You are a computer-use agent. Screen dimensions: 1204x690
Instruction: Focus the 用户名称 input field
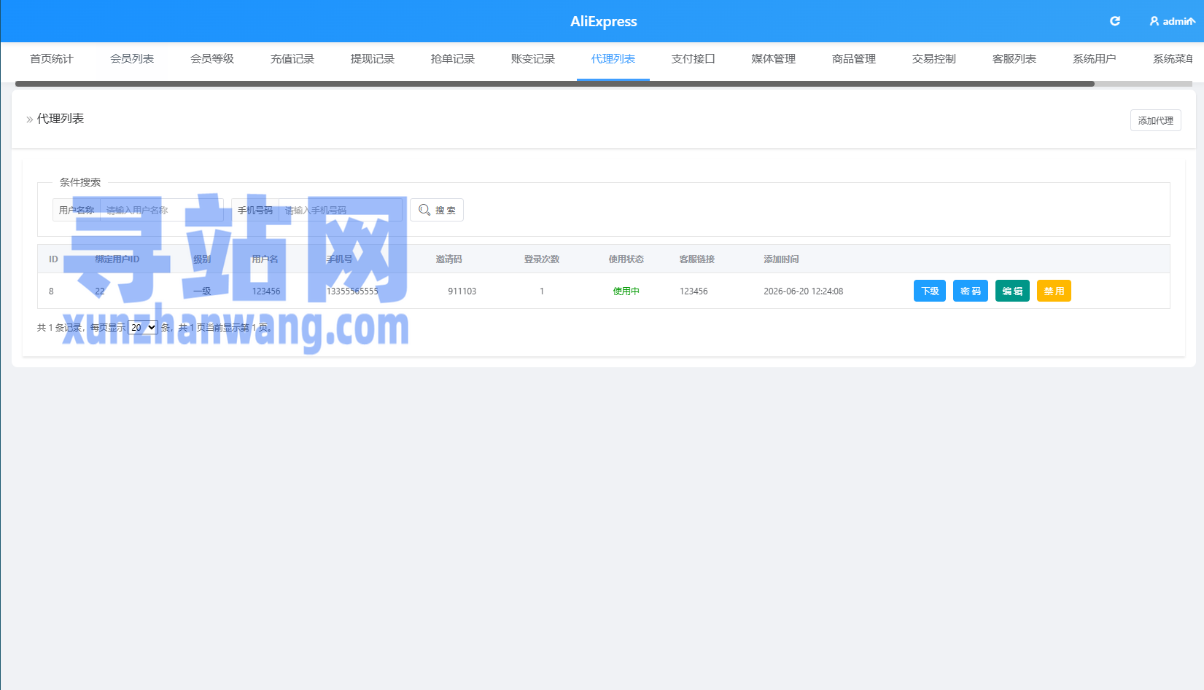coord(162,210)
